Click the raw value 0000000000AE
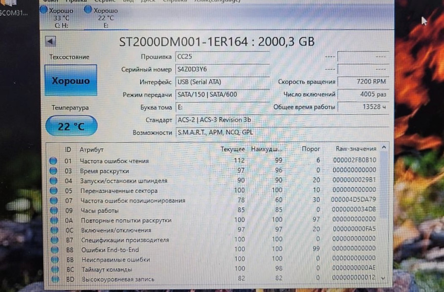Viewport: 444px width, 292px height. 354,268
